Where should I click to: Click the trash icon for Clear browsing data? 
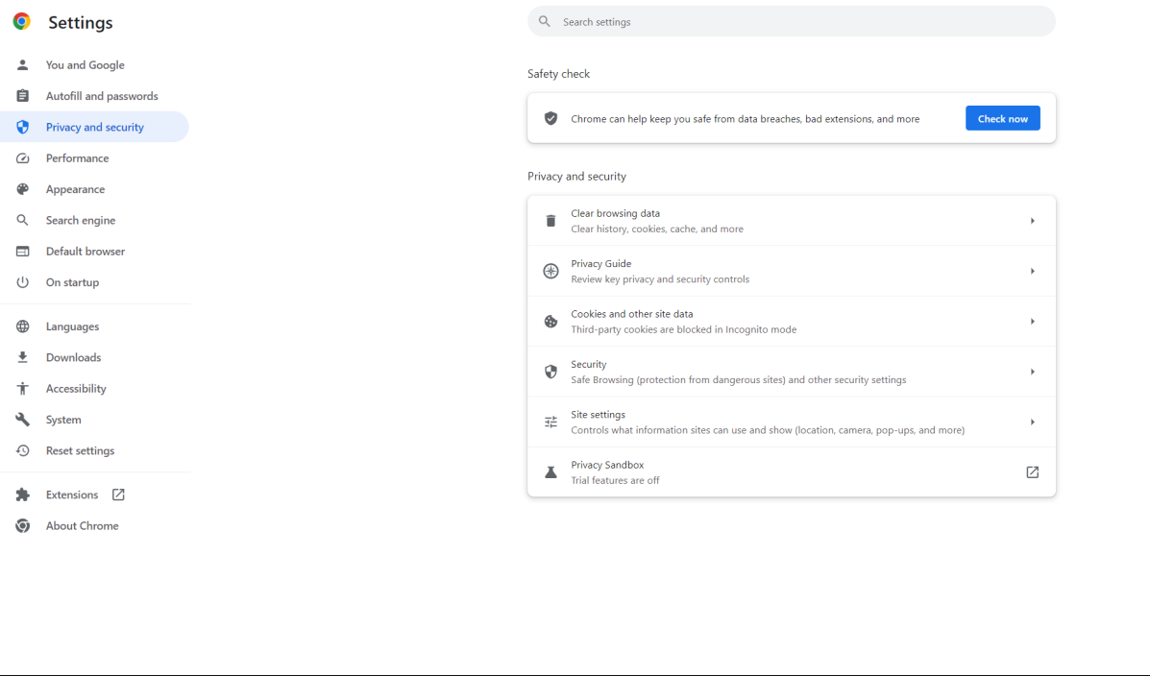click(551, 221)
